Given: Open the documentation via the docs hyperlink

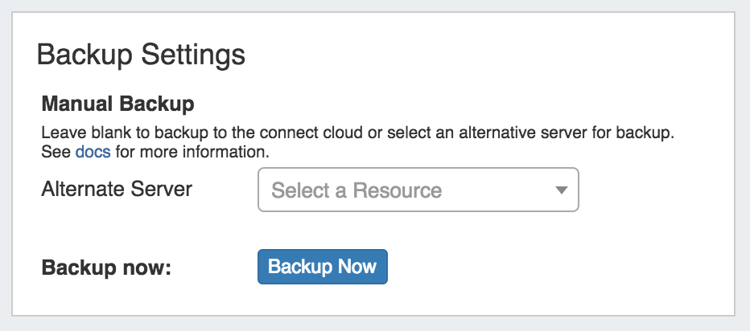Looking at the screenshot, I should 93,151.
